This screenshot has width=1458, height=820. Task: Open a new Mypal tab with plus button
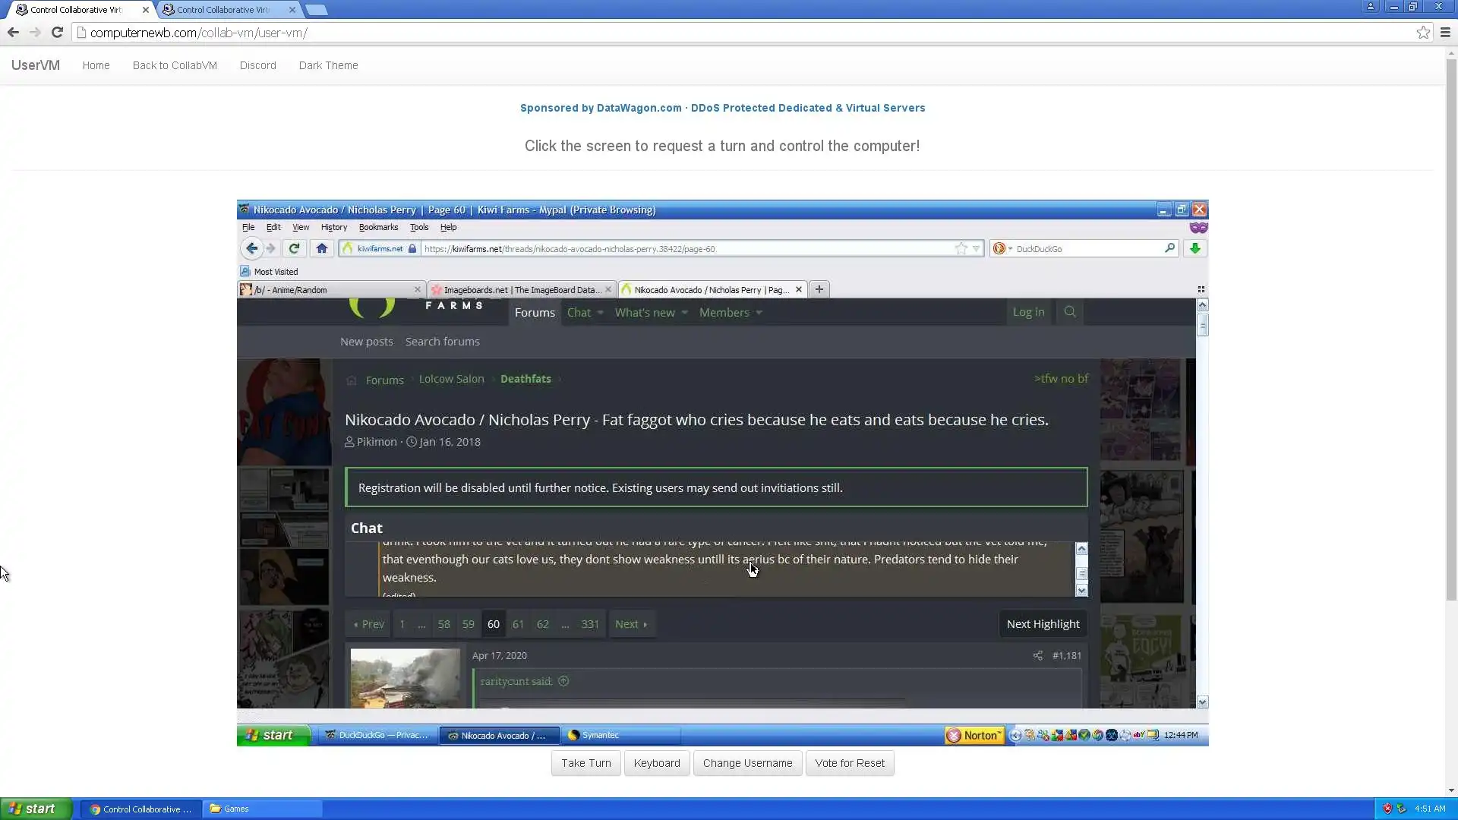click(819, 289)
